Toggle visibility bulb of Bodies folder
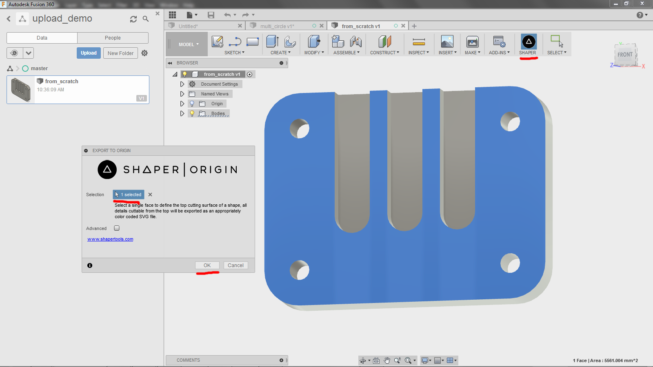 [x=192, y=113]
